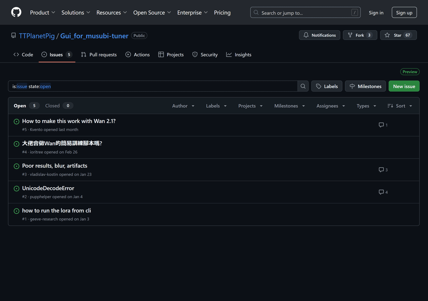
Task: Expand the Sort options menu
Action: [399, 105]
